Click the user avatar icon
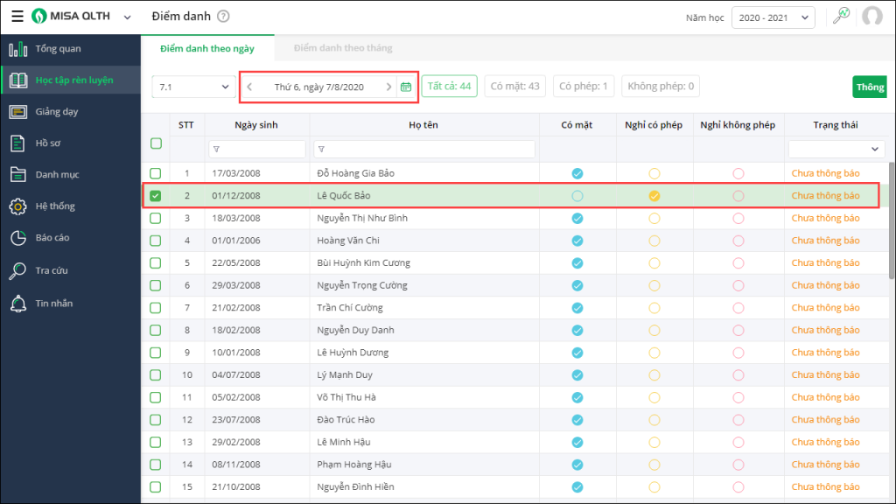 [x=871, y=17]
